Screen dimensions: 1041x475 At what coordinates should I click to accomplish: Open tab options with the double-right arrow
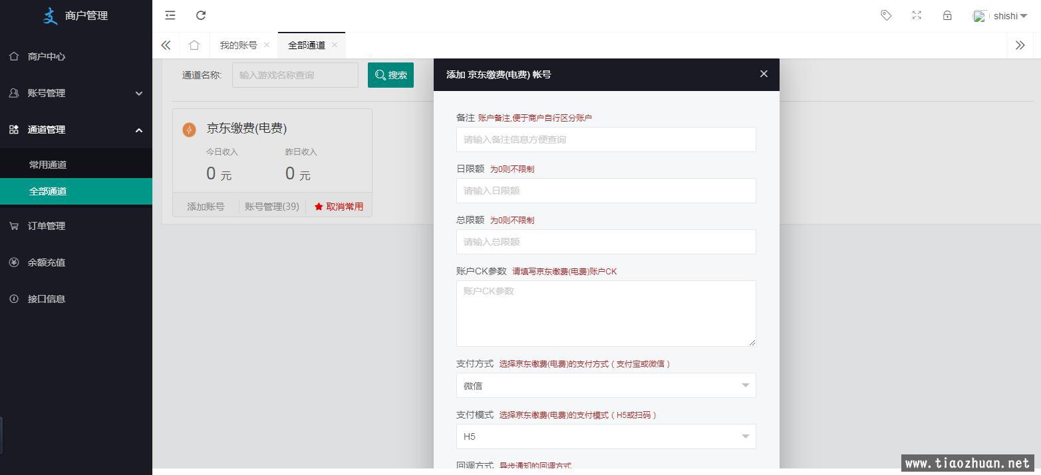click(x=1020, y=45)
